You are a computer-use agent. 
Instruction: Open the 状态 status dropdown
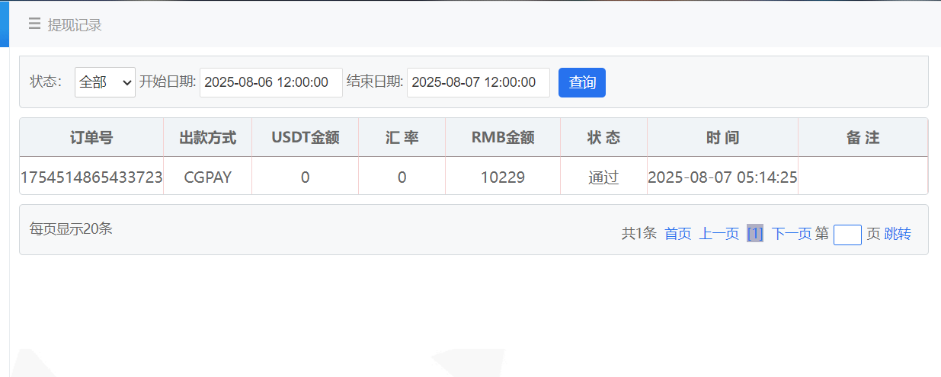(105, 82)
